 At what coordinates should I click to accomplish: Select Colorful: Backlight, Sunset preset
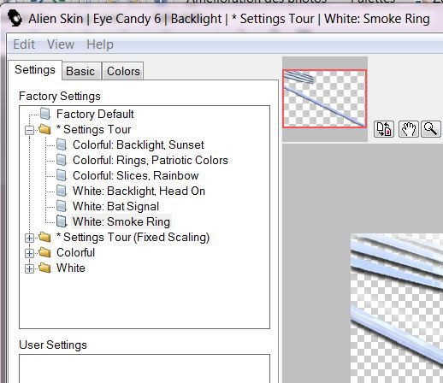tap(139, 144)
